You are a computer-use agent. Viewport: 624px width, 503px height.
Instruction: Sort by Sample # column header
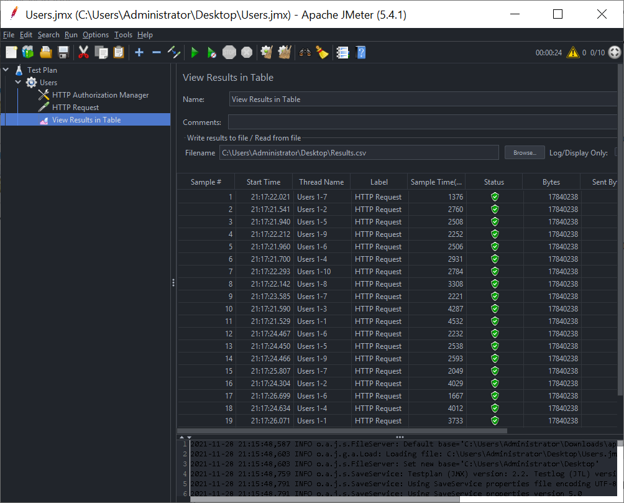click(x=206, y=182)
